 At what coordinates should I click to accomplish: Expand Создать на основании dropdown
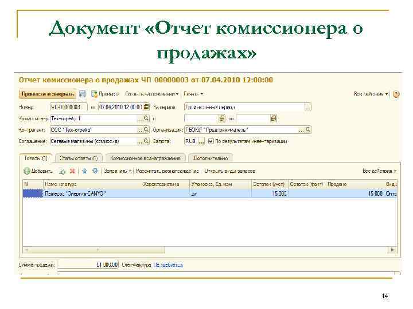[151, 94]
